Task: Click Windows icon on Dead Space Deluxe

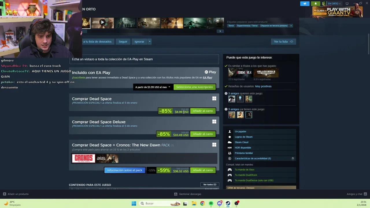Action: [214, 122]
